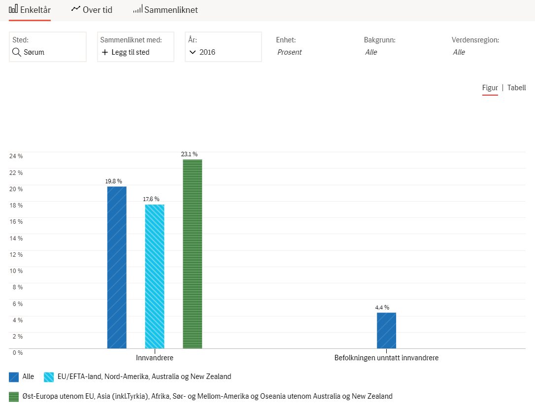Image resolution: width=535 pixels, height=411 pixels.
Task: Click the 4,4 % bar for Befolkningen
Action: (x=387, y=331)
